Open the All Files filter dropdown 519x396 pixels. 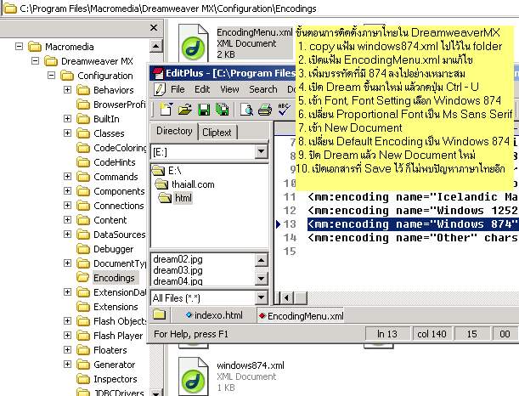pos(261,298)
